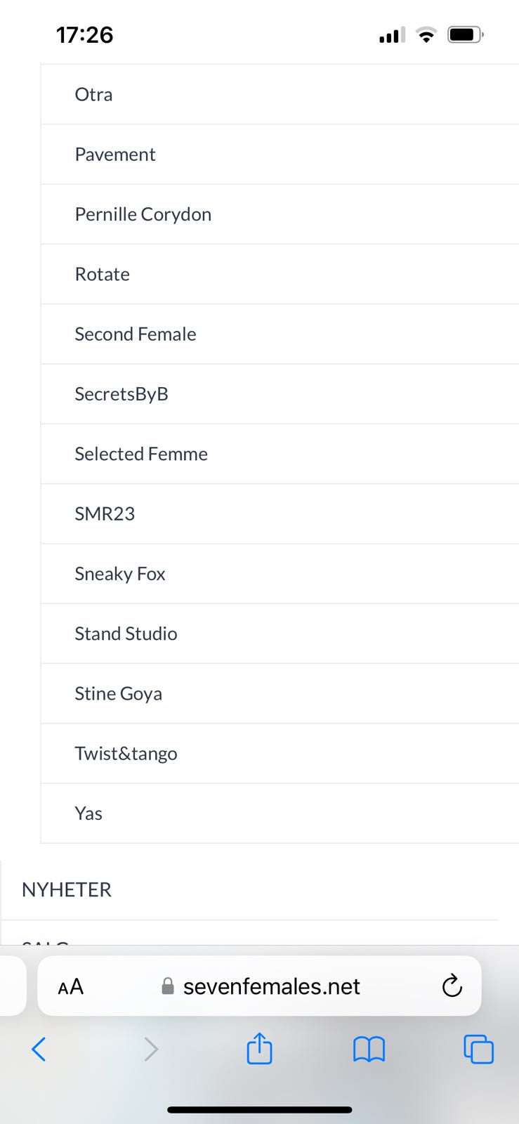Open the Stine Goya brand page

coord(119,693)
